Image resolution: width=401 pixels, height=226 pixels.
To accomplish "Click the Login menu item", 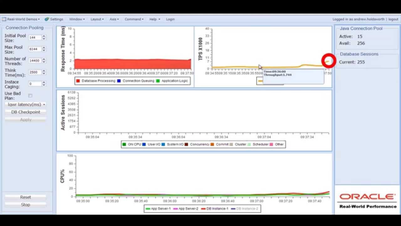I will (x=170, y=19).
